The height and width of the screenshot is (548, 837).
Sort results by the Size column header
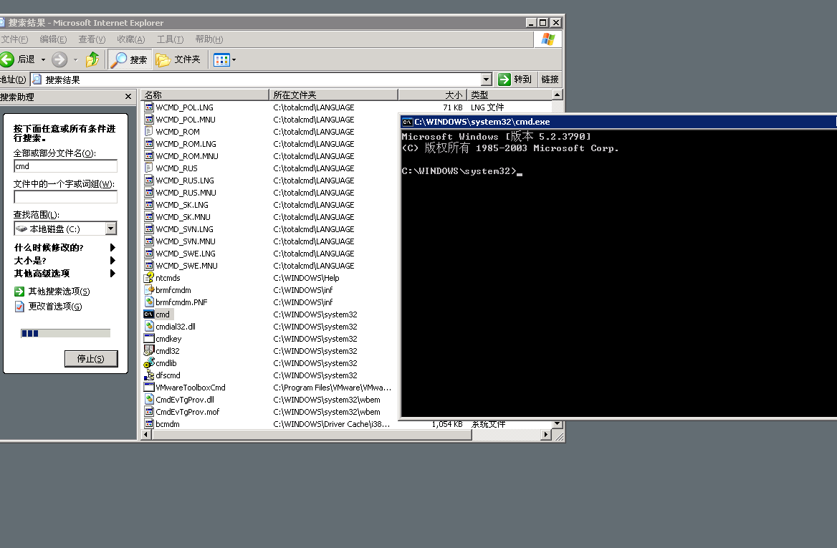click(x=433, y=95)
